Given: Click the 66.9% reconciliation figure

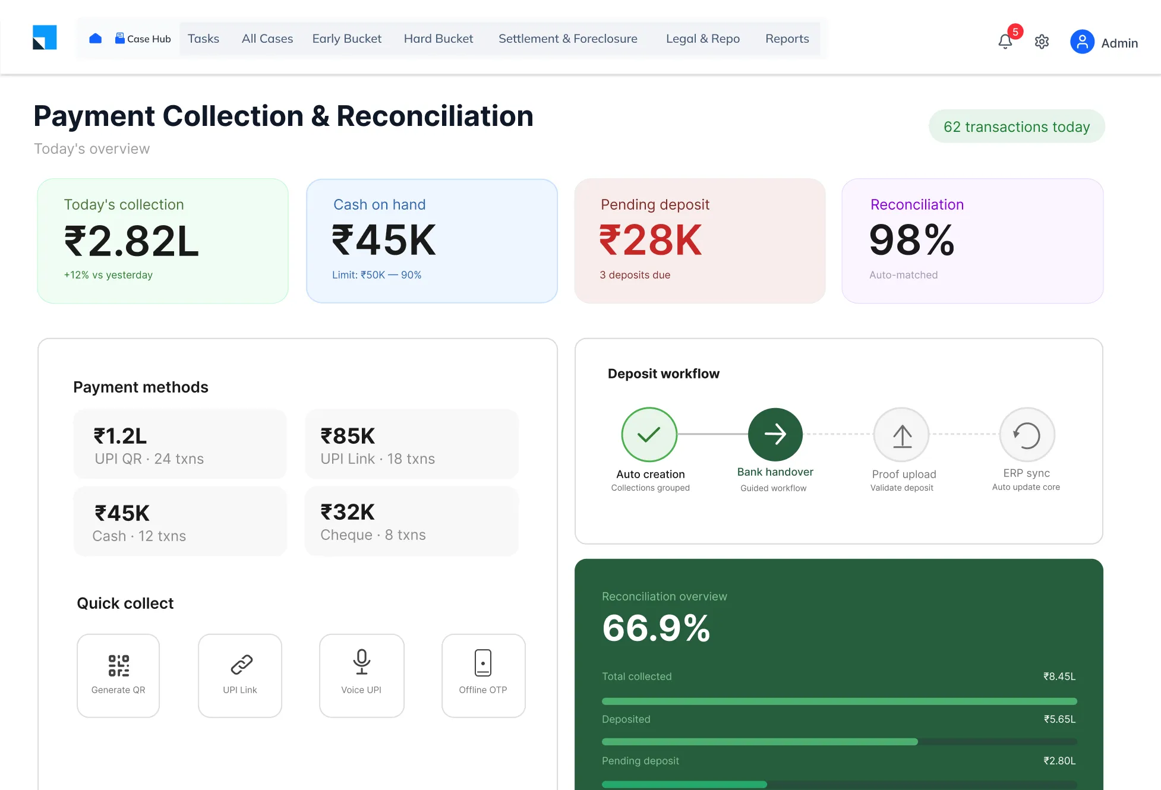Looking at the screenshot, I should click(x=656, y=628).
